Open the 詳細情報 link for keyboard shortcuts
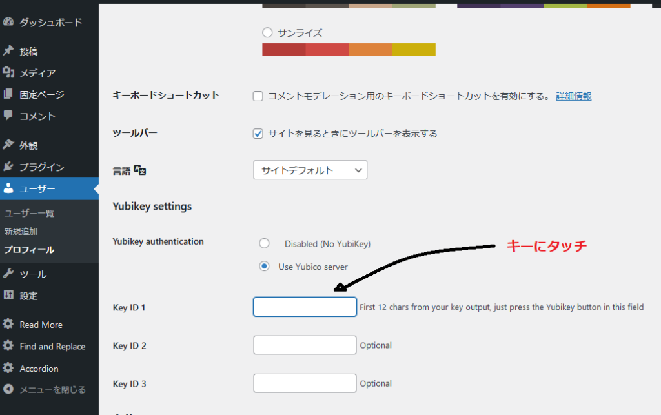This screenshot has width=661, height=415. coord(573,96)
